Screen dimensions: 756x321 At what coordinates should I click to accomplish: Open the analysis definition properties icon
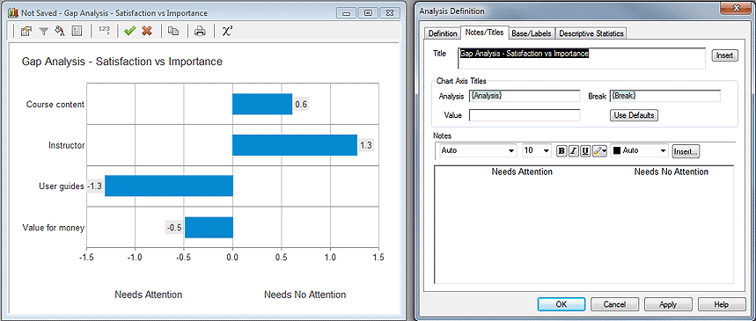point(26,32)
